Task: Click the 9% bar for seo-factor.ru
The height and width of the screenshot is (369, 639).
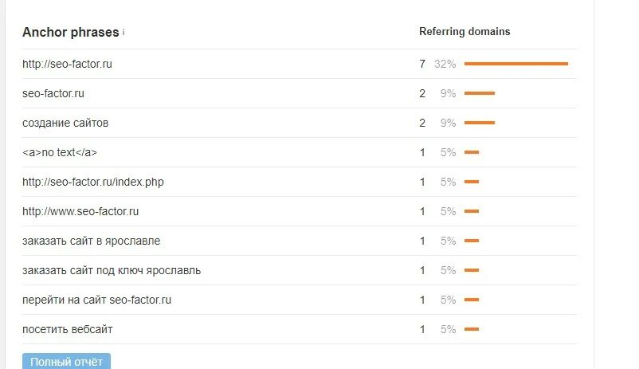Action: pyautogui.click(x=480, y=93)
